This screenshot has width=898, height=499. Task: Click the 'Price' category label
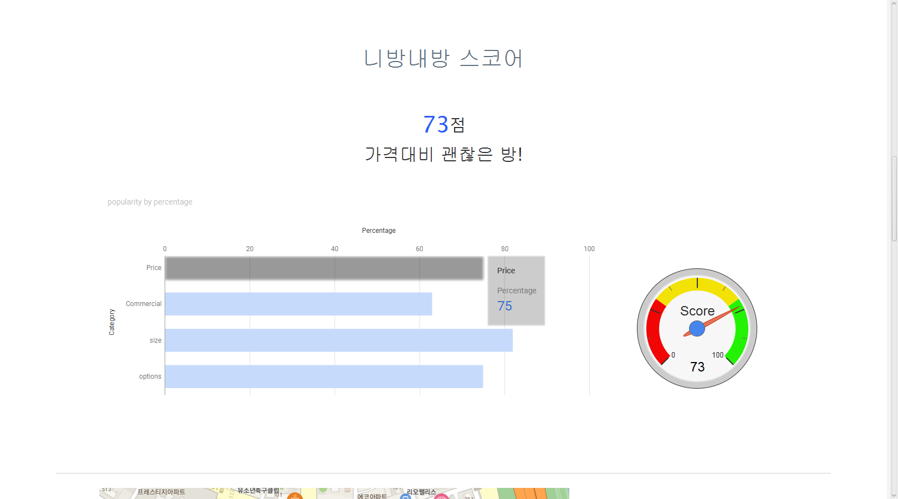pos(154,268)
